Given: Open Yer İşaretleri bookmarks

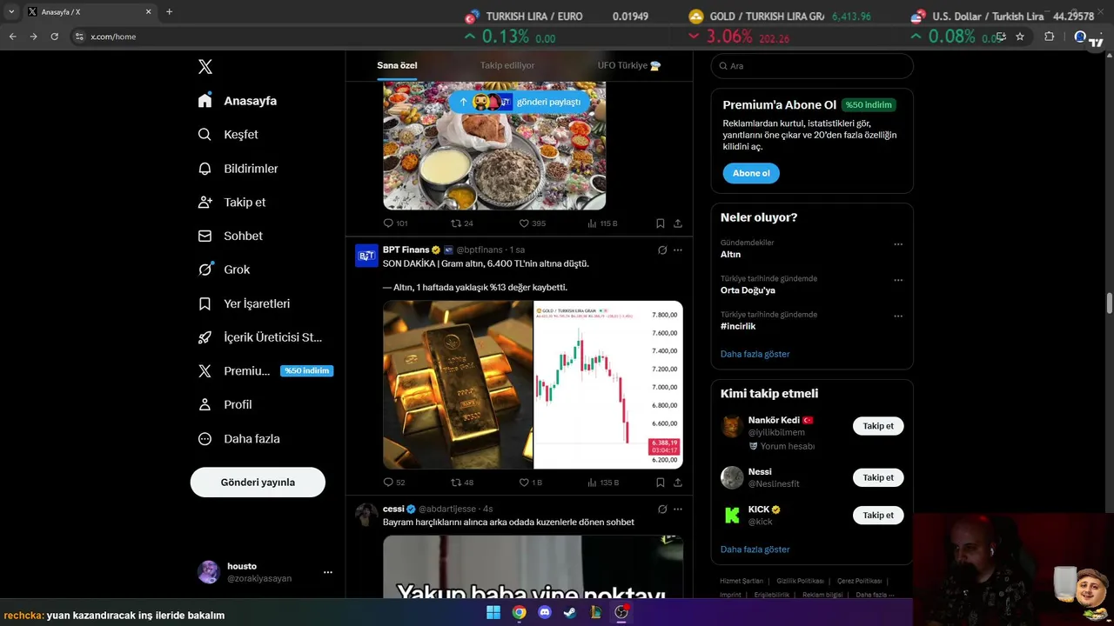Looking at the screenshot, I should (244, 303).
